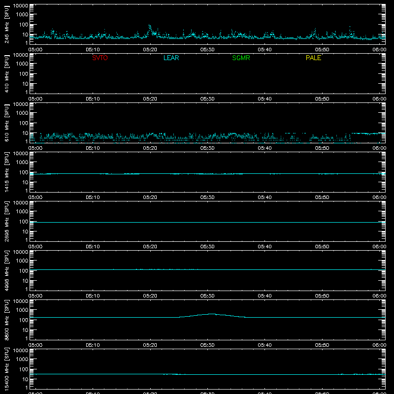Click the 245 MHz [SFU] axis label
The image size is (394, 394).
point(6,24)
